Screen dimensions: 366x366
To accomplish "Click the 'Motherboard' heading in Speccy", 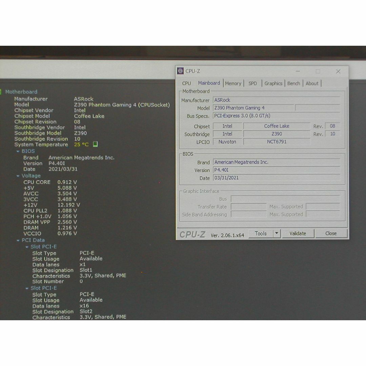I will 21,92.
